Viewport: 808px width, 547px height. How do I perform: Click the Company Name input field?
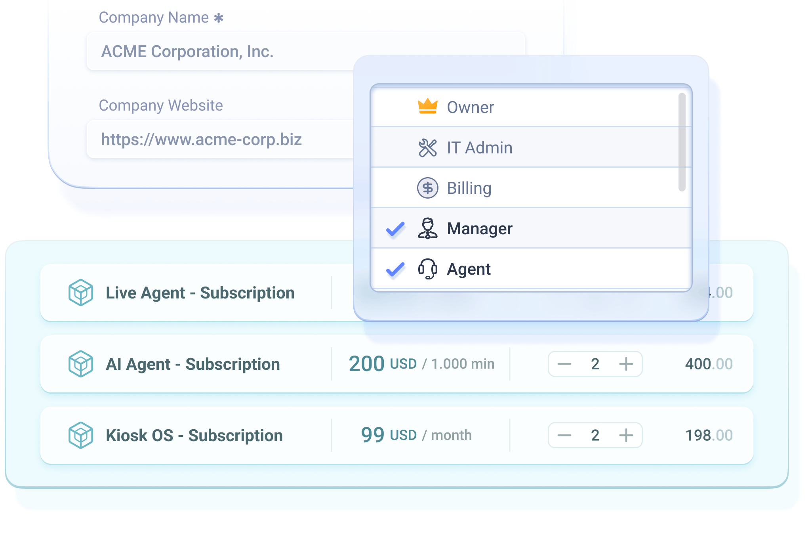[222, 52]
